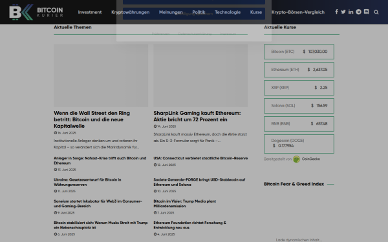Open the Präferenzen link in overlay
This screenshot has width=388, height=242.
(160, 34)
